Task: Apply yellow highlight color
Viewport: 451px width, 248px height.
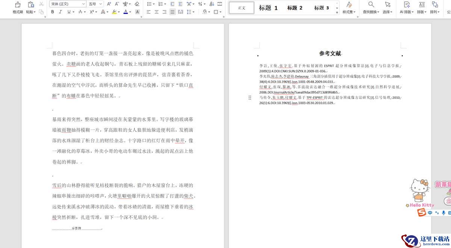Action: pos(114,12)
